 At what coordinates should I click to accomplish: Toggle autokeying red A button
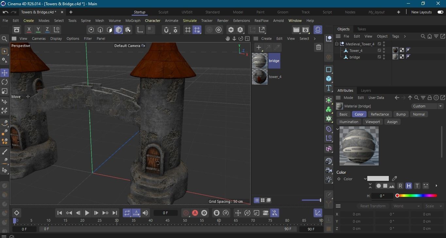195,213
